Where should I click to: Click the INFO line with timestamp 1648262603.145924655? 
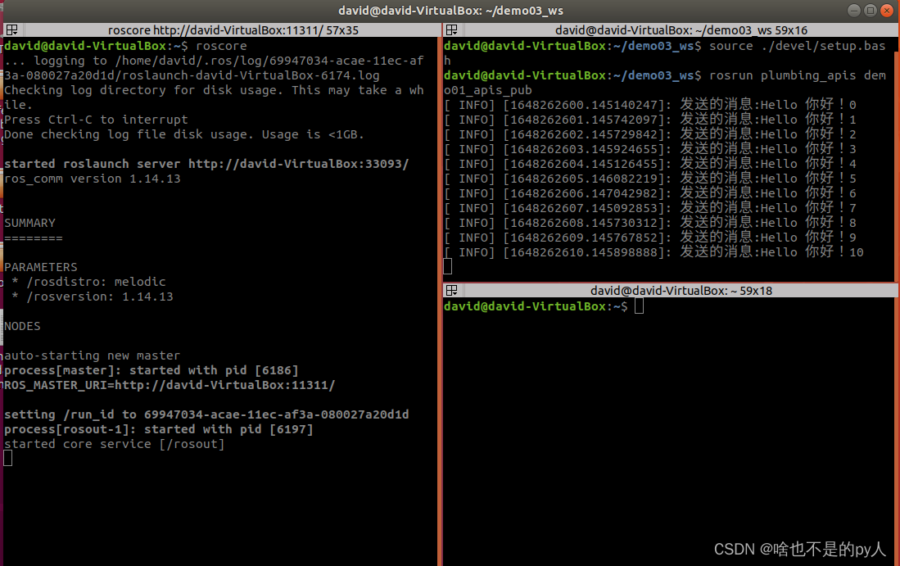650,149
